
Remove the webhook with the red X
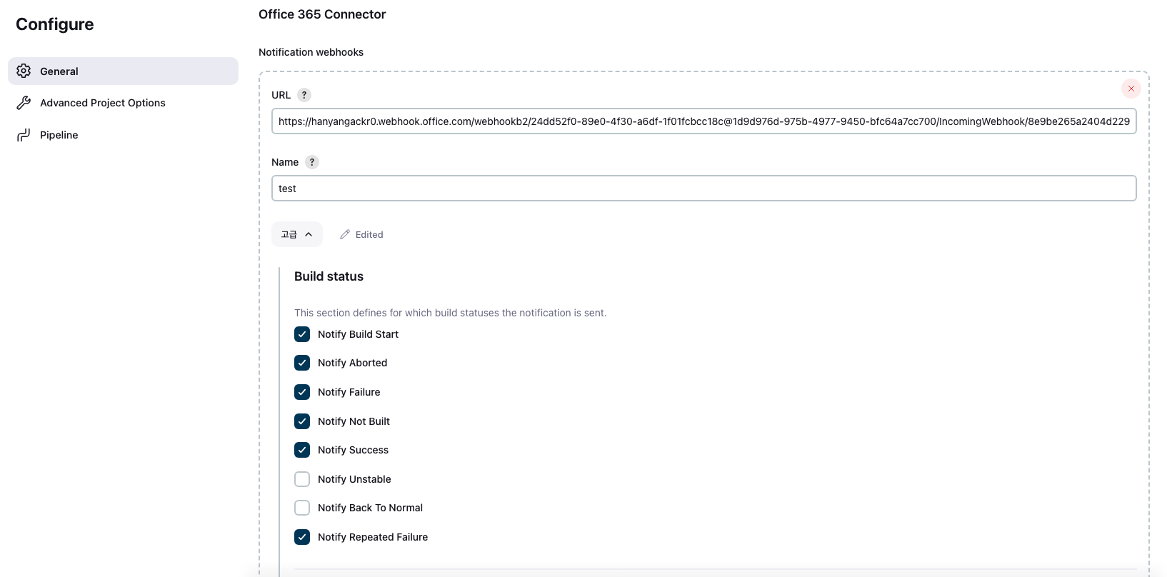[1131, 89]
